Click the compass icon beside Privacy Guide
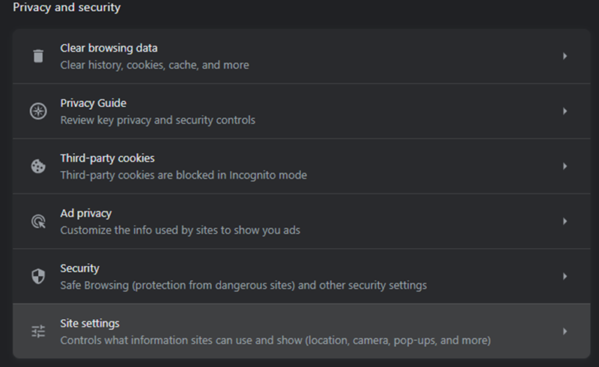The width and height of the screenshot is (599, 367). click(38, 111)
